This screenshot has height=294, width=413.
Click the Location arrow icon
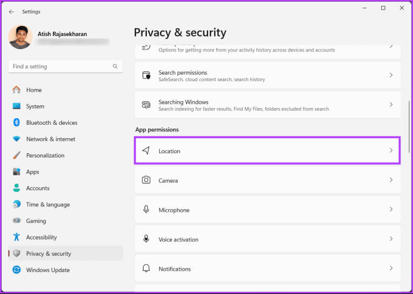pyautogui.click(x=146, y=150)
